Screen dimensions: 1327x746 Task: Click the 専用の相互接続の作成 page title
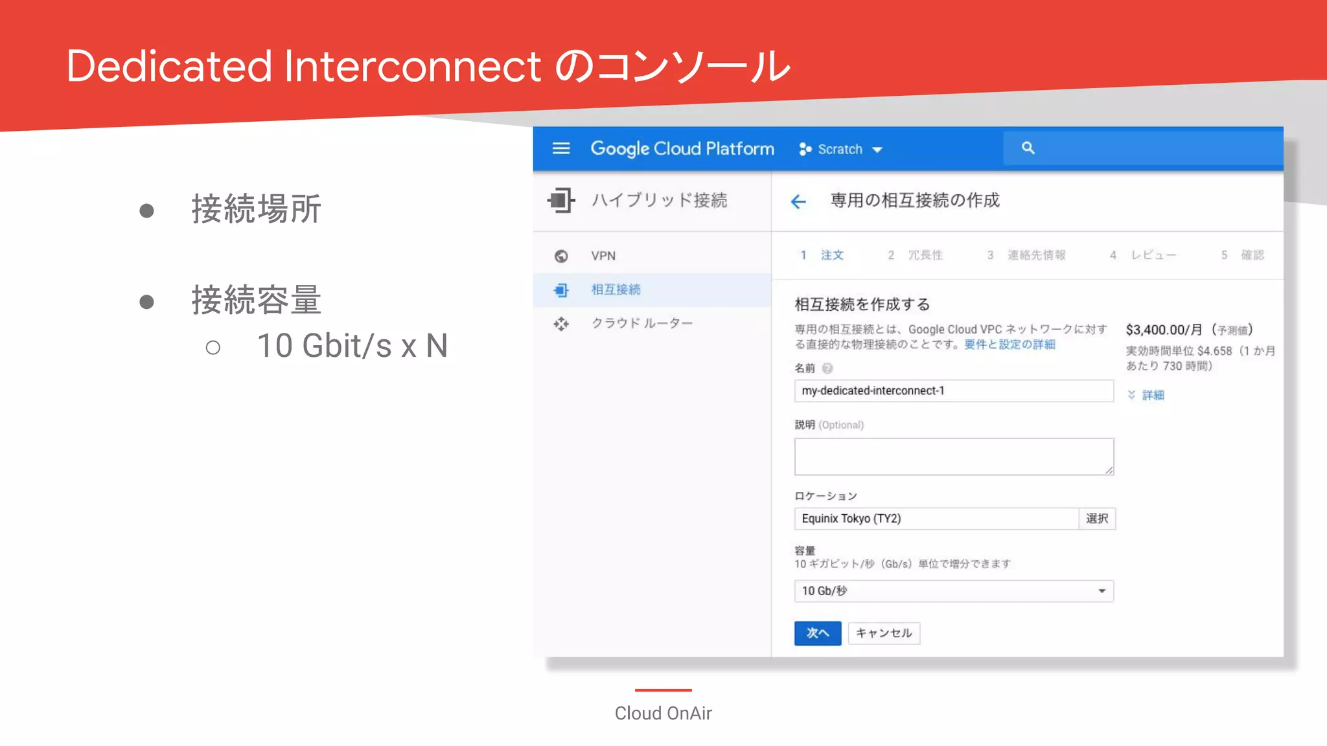coord(915,201)
